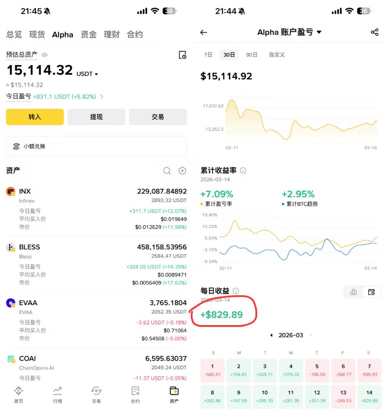The width and height of the screenshot is (386, 417).
Task: Expand the Alpha 账户盈亏 account dropdown
Action: (x=319, y=32)
